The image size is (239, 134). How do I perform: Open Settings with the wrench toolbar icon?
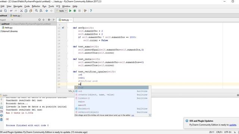point(85,11)
